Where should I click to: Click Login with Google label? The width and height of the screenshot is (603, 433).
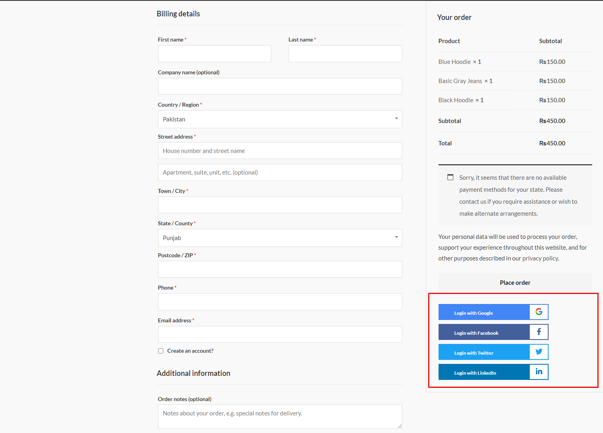tap(473, 313)
